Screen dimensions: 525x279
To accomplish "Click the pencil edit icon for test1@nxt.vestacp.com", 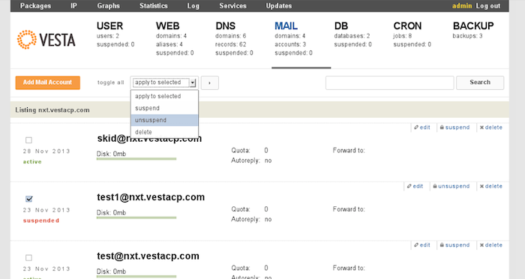I will [x=409, y=186].
